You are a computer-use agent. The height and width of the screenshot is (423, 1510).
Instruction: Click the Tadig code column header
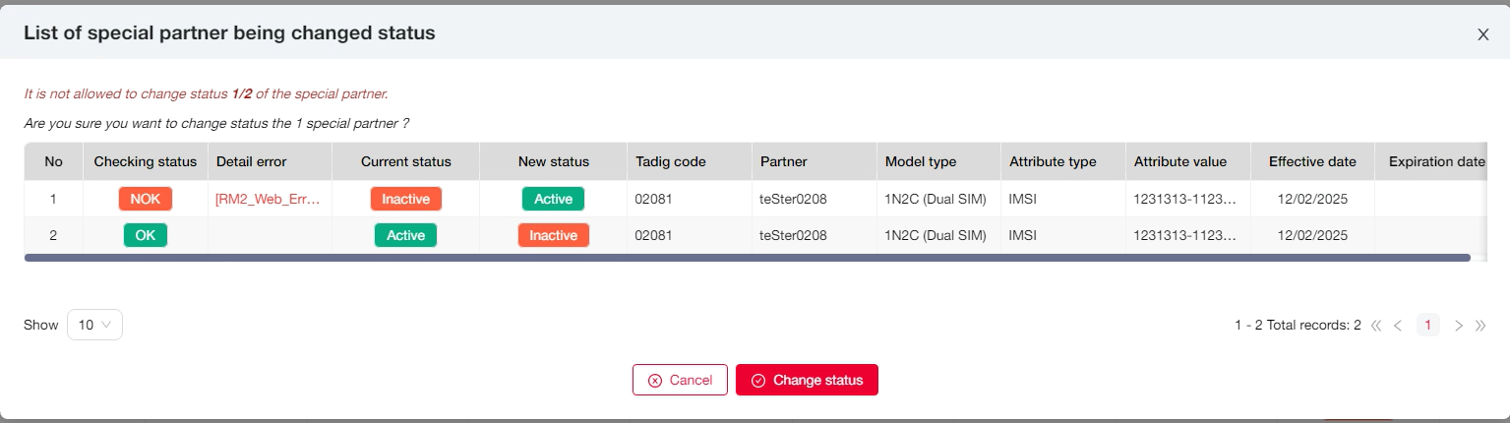pos(671,161)
